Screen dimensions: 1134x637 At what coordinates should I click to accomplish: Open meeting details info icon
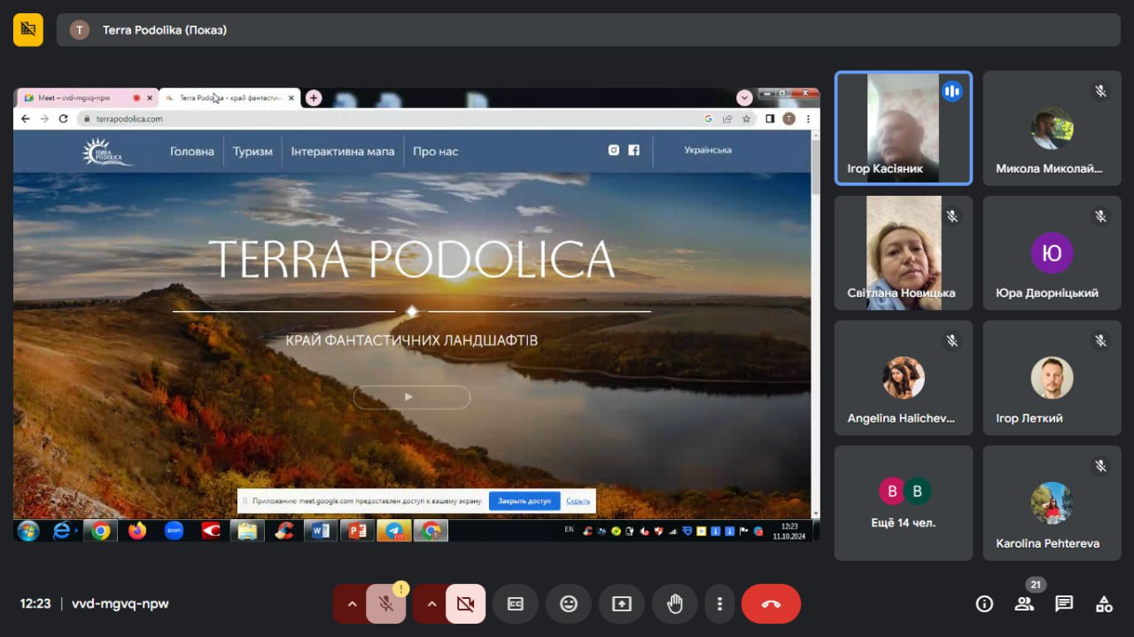984,603
